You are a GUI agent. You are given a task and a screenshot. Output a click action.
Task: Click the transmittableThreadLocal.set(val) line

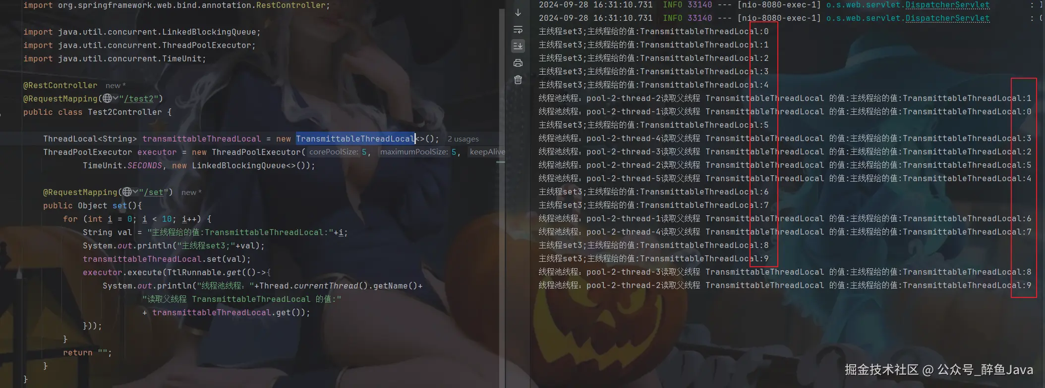coord(167,259)
